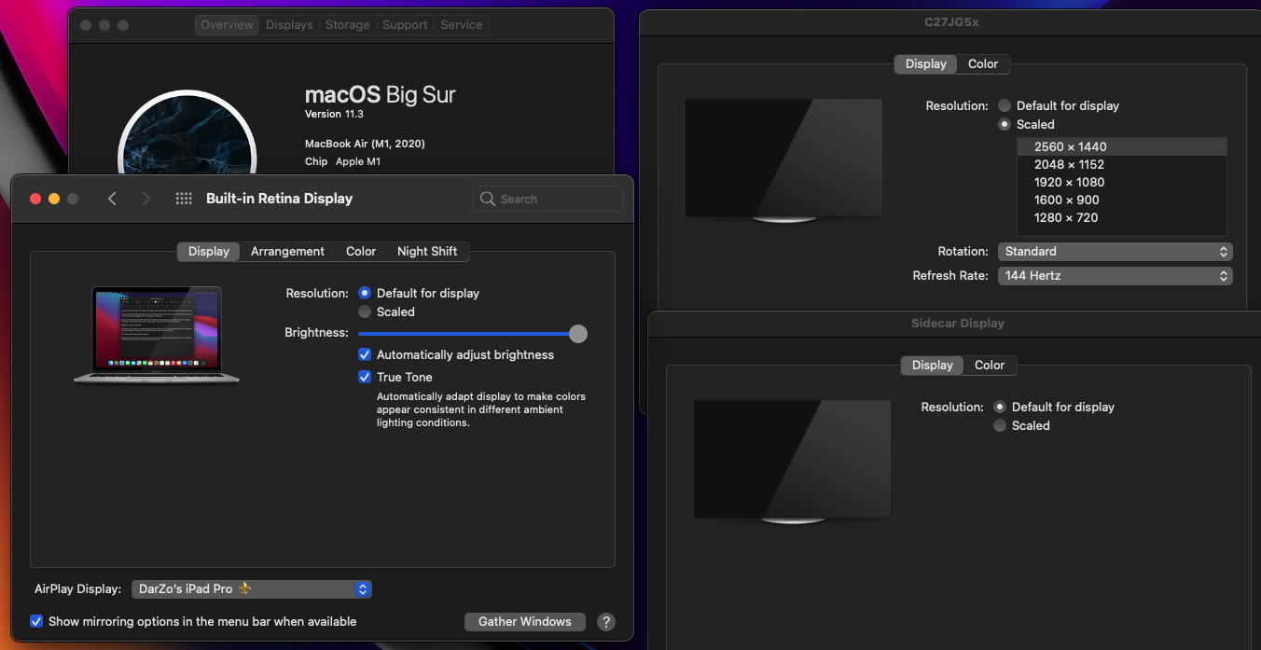Click inside the Search input field

[547, 199]
